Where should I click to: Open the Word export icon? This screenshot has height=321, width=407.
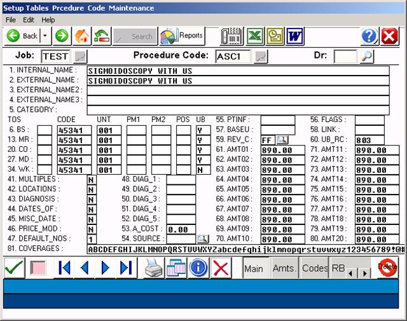(x=294, y=36)
